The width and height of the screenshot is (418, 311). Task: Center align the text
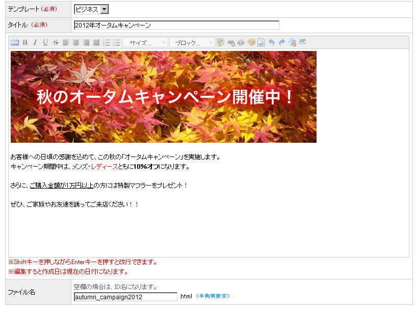pyautogui.click(x=76, y=43)
